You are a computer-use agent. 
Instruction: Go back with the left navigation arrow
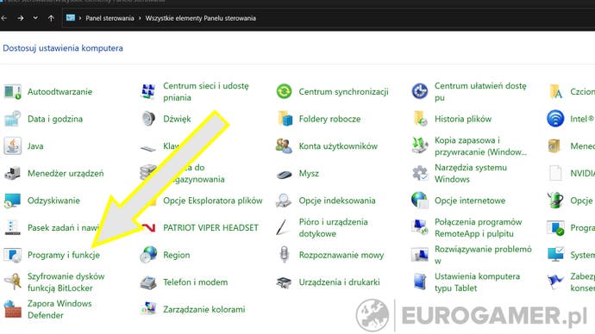(3, 18)
